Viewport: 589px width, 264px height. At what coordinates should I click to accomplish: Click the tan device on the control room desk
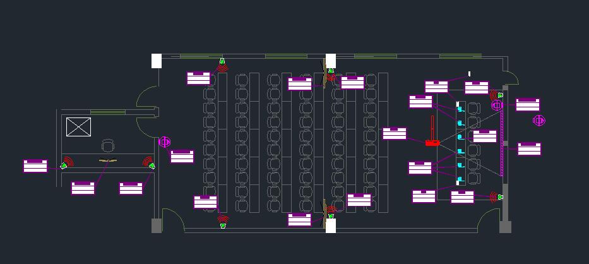(108, 161)
